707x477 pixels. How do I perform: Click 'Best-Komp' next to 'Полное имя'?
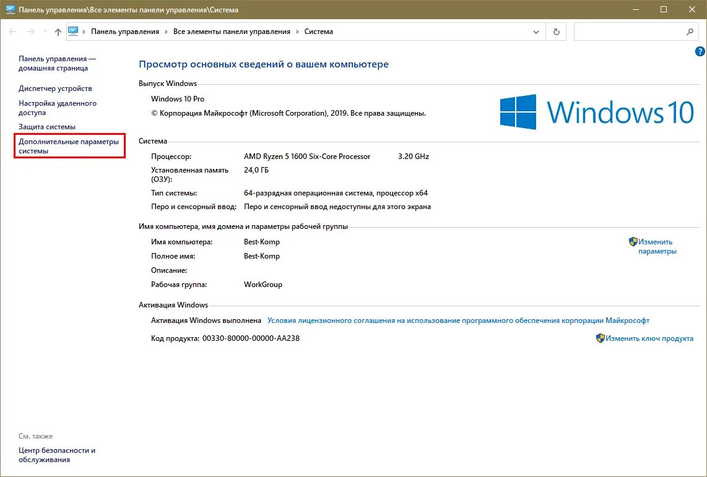(261, 256)
